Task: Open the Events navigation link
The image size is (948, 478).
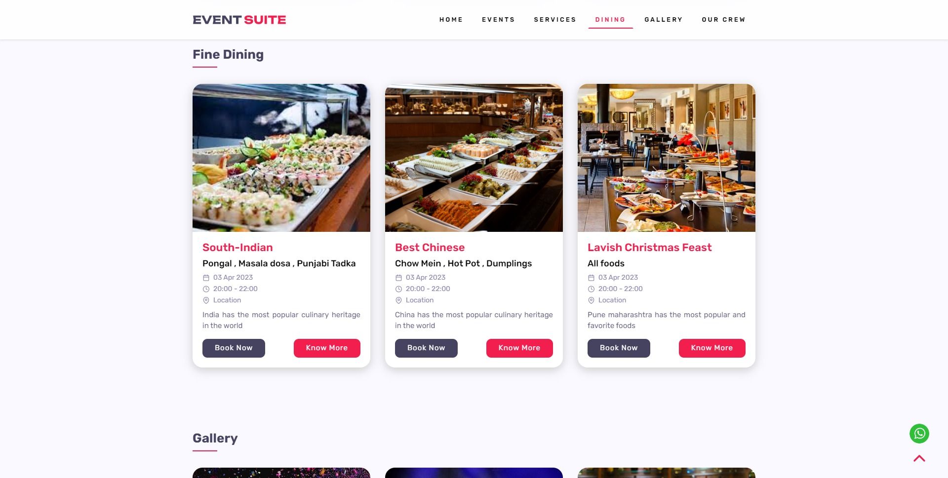Action: [x=498, y=20]
